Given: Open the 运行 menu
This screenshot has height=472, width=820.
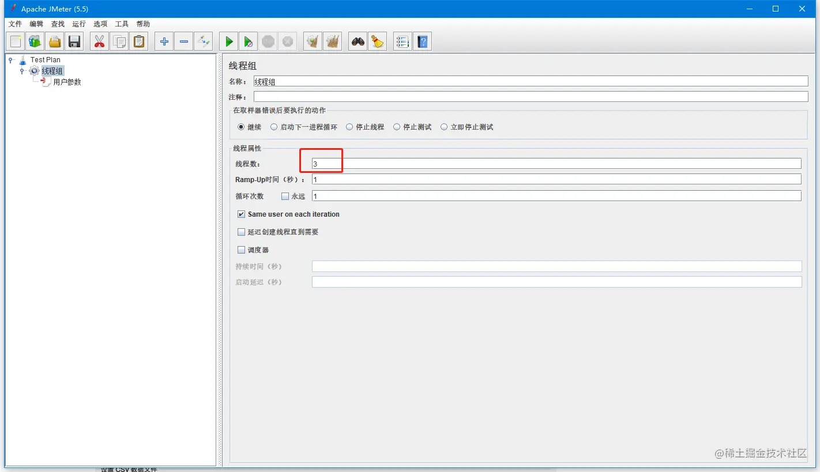Looking at the screenshot, I should click(x=79, y=24).
